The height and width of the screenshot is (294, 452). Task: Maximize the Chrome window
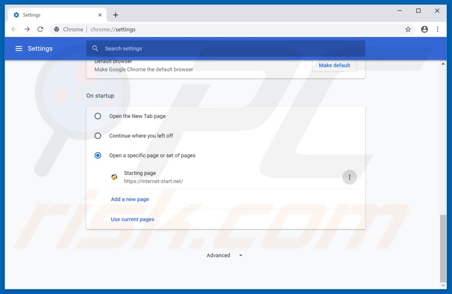click(x=418, y=11)
